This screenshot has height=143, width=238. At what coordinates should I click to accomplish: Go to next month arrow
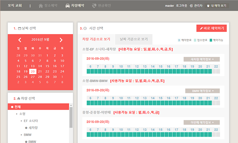click(x=61, y=40)
